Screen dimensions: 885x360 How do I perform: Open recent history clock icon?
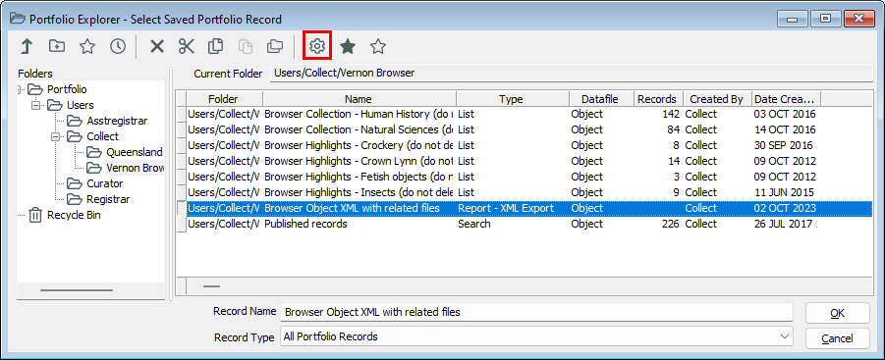pos(118,47)
